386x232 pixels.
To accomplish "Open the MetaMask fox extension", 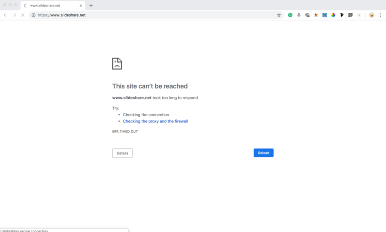I will 316,15.
